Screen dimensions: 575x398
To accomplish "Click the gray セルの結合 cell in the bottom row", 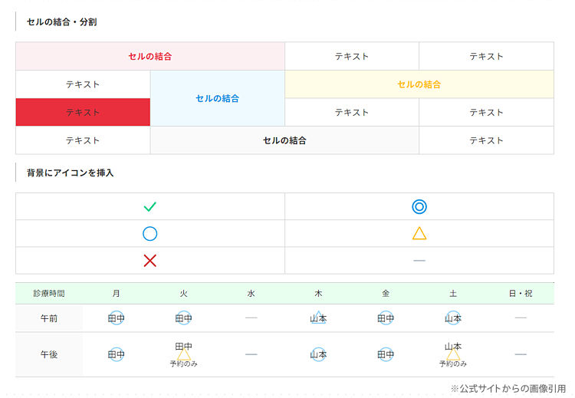I will coord(284,140).
